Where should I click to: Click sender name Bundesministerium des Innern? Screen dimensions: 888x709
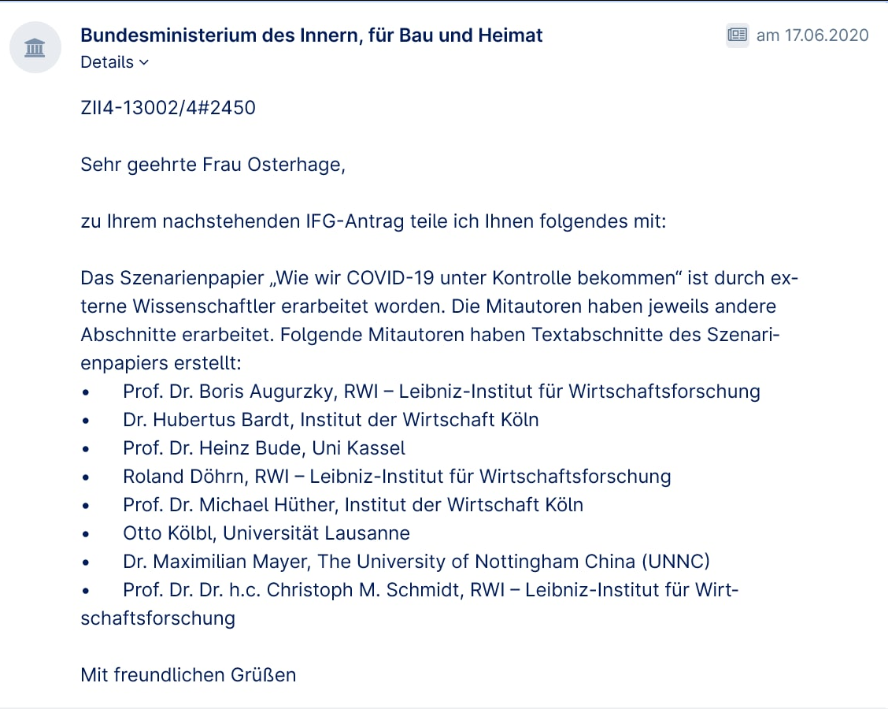point(312,35)
